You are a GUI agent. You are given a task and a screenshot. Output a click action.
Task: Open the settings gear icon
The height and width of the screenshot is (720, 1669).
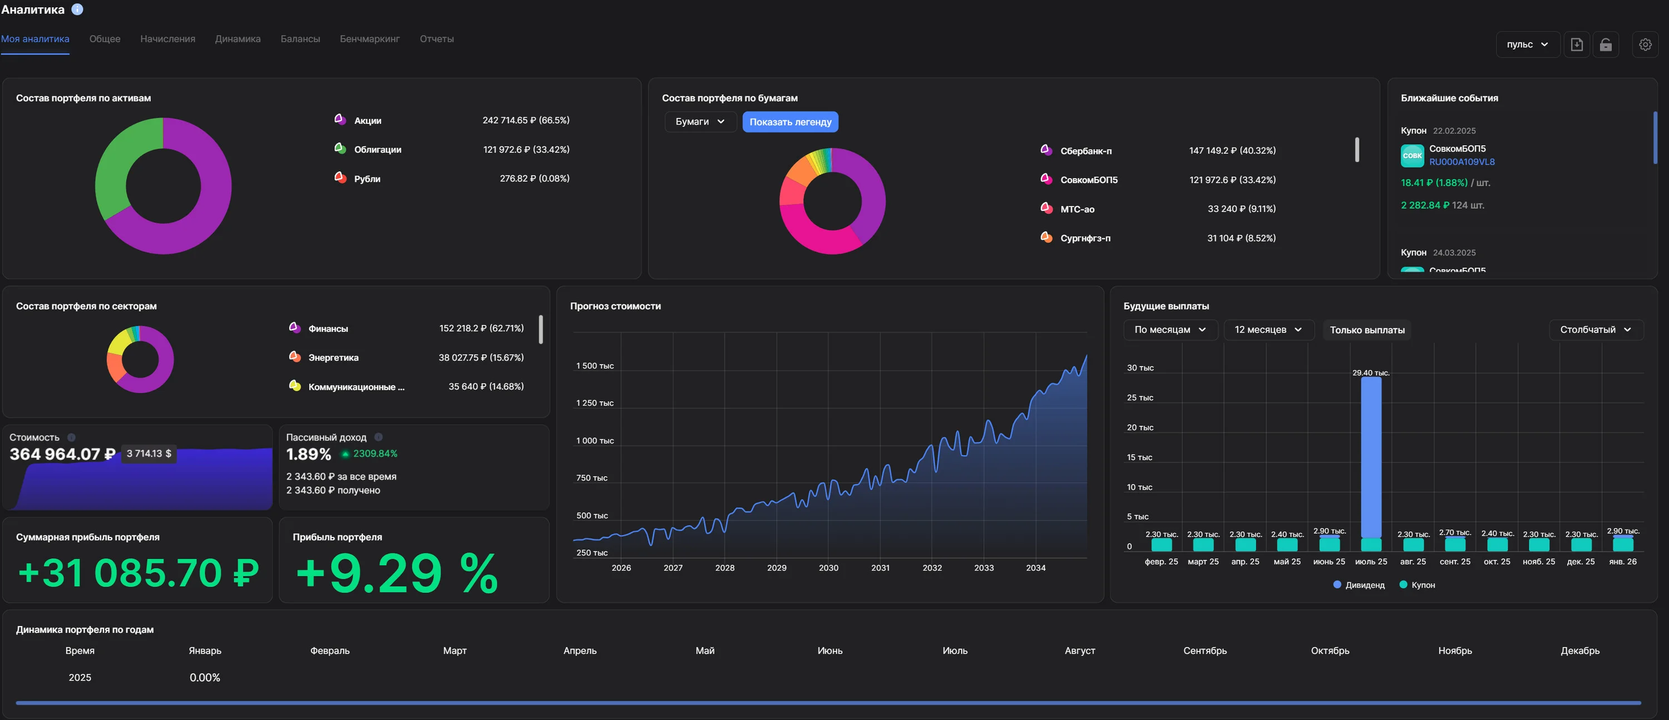coord(1645,45)
